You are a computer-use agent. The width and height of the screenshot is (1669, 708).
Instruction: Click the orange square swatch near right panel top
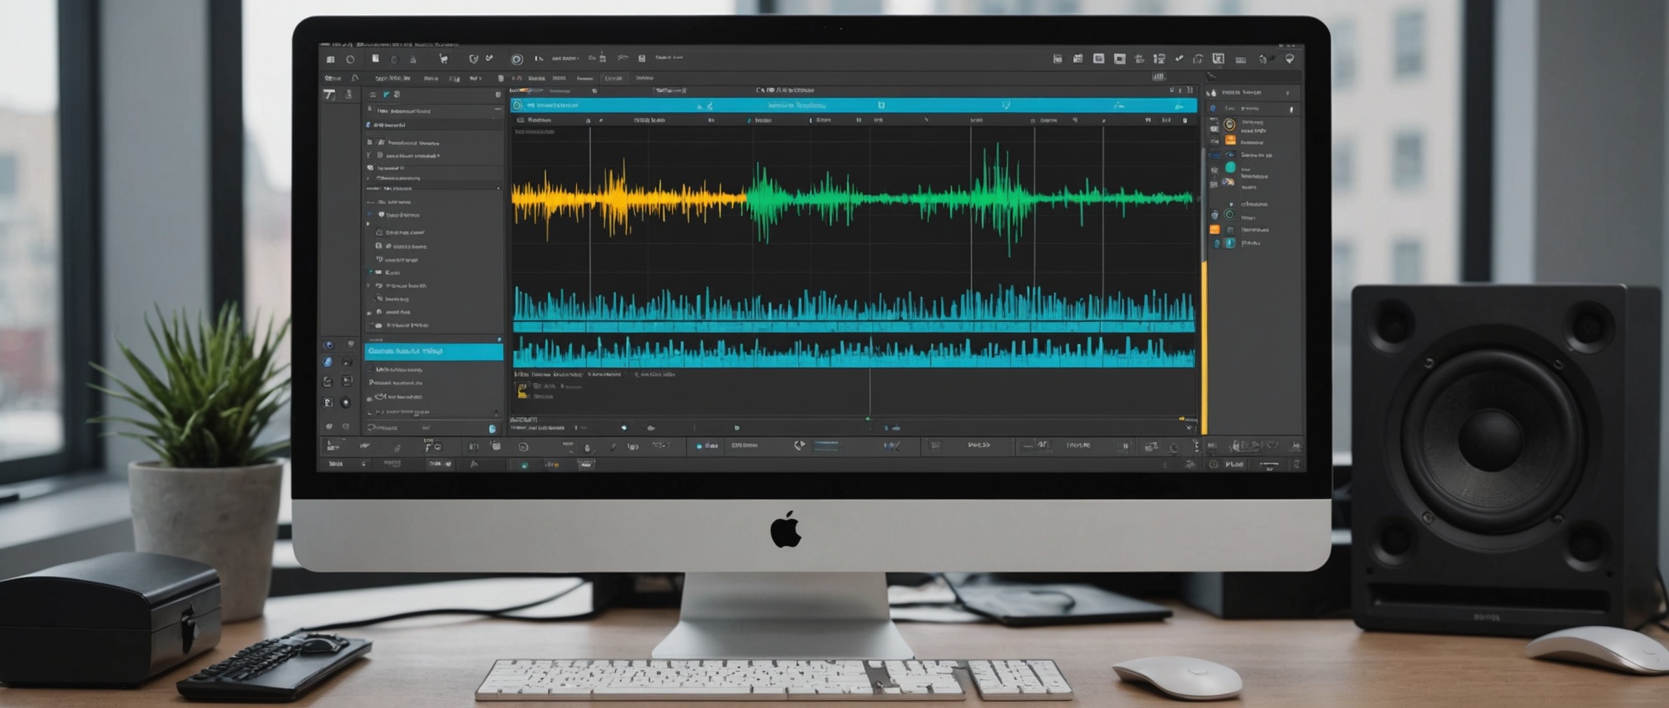click(1230, 141)
